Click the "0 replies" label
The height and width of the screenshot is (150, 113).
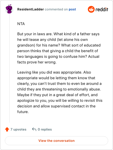click(x=45, y=129)
